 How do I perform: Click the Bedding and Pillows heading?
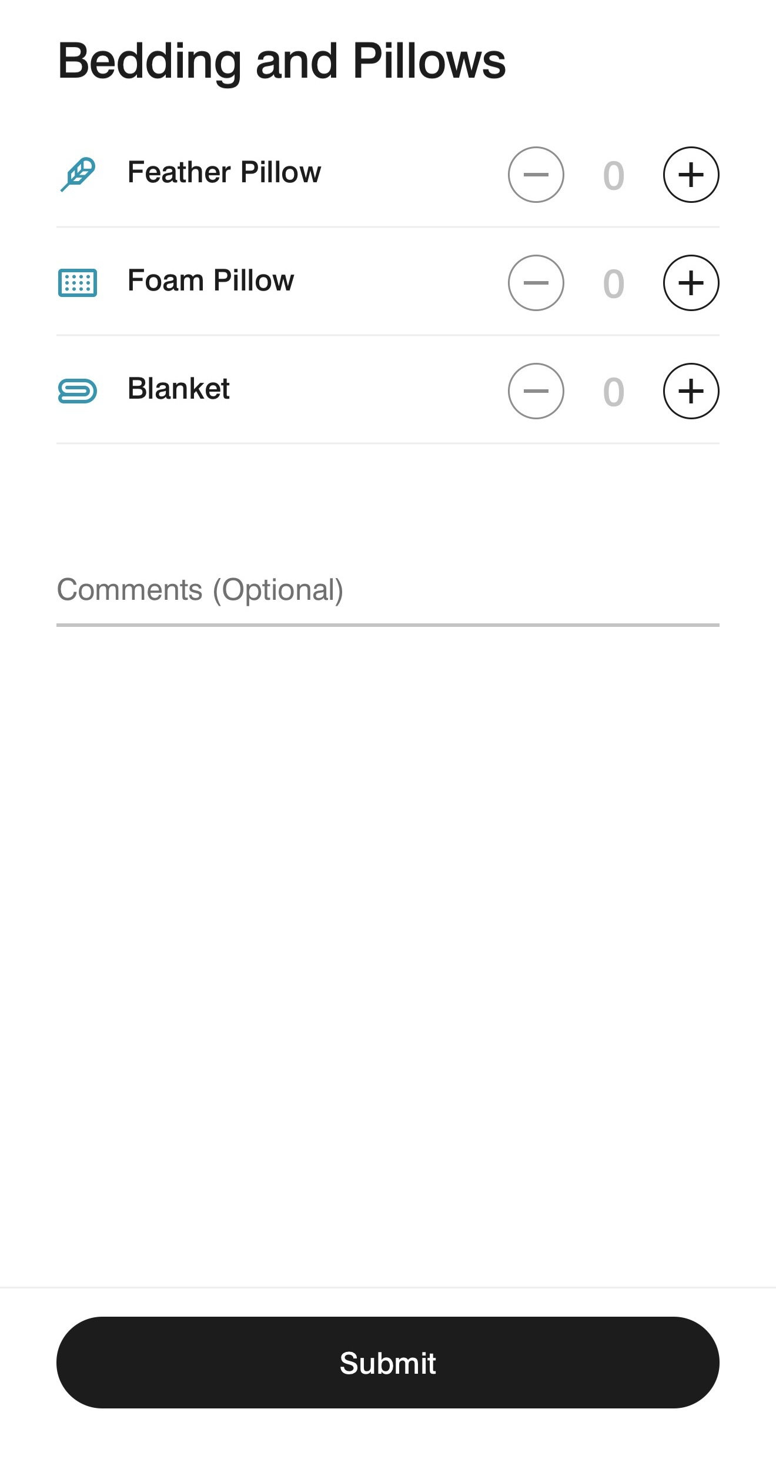click(x=282, y=61)
